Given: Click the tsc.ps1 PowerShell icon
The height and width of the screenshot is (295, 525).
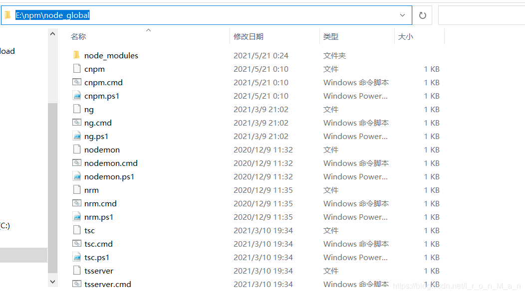Looking at the screenshot, I should pyautogui.click(x=77, y=257).
